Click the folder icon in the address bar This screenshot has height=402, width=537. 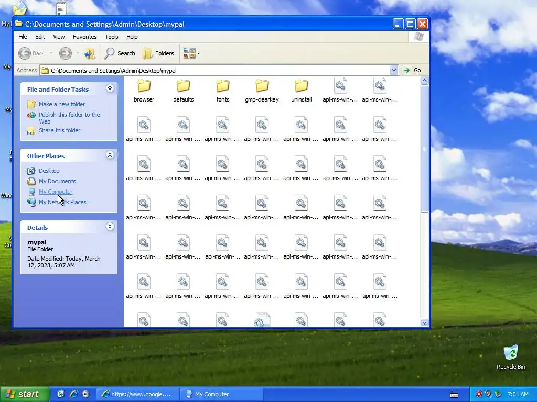45,71
